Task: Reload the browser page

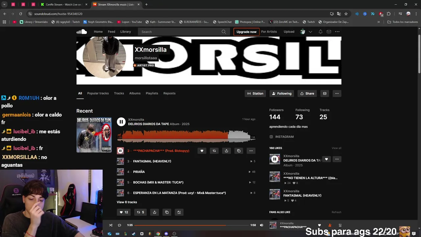Action: 20,14
